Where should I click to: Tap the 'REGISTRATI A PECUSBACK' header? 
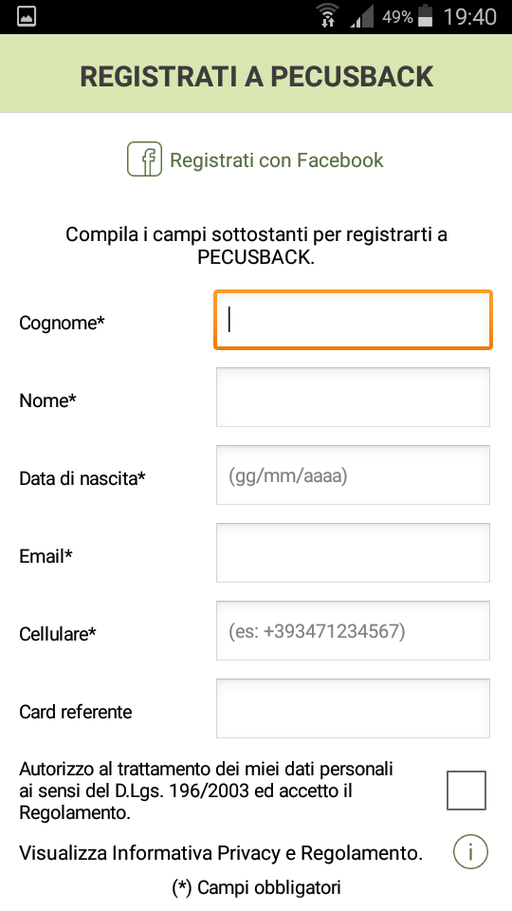256,76
